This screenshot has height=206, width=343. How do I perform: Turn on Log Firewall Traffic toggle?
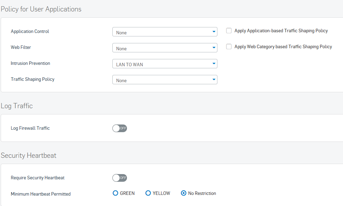120,128
